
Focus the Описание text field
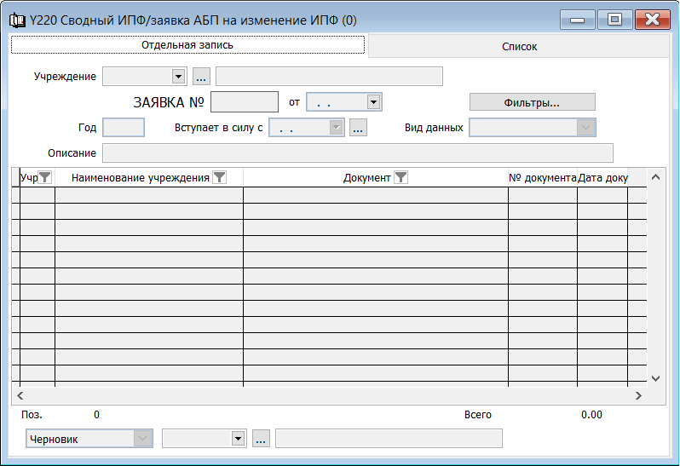pos(357,153)
